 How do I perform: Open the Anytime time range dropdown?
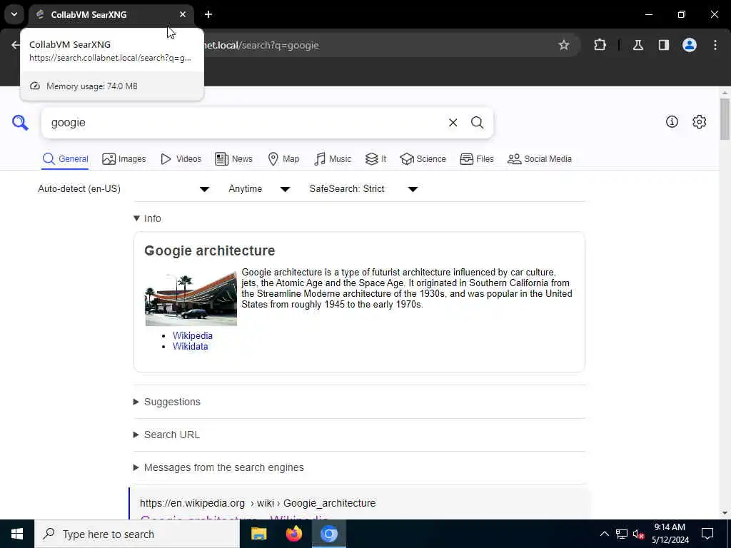pyautogui.click(x=259, y=188)
